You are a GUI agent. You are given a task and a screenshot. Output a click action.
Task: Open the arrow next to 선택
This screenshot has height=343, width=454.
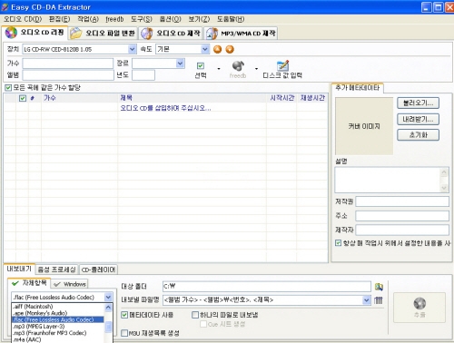coord(219,69)
